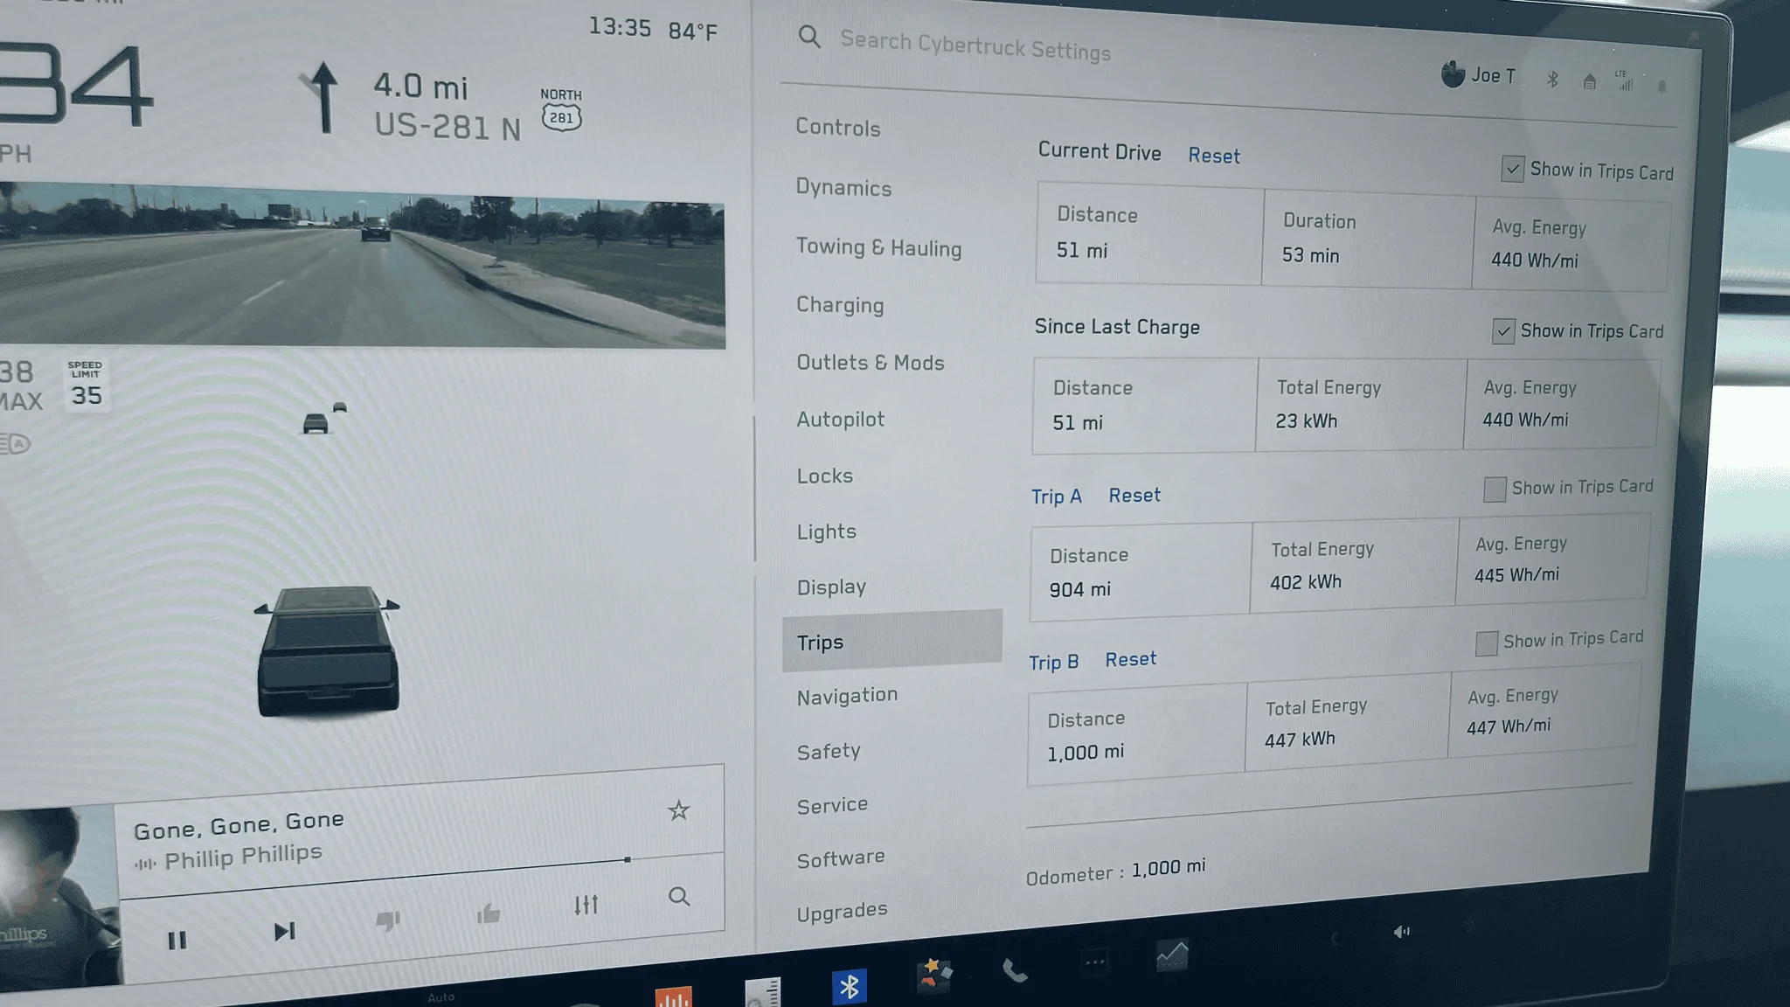This screenshot has height=1007, width=1790.
Task: Click the search magnifier icon in settings
Action: click(x=809, y=37)
